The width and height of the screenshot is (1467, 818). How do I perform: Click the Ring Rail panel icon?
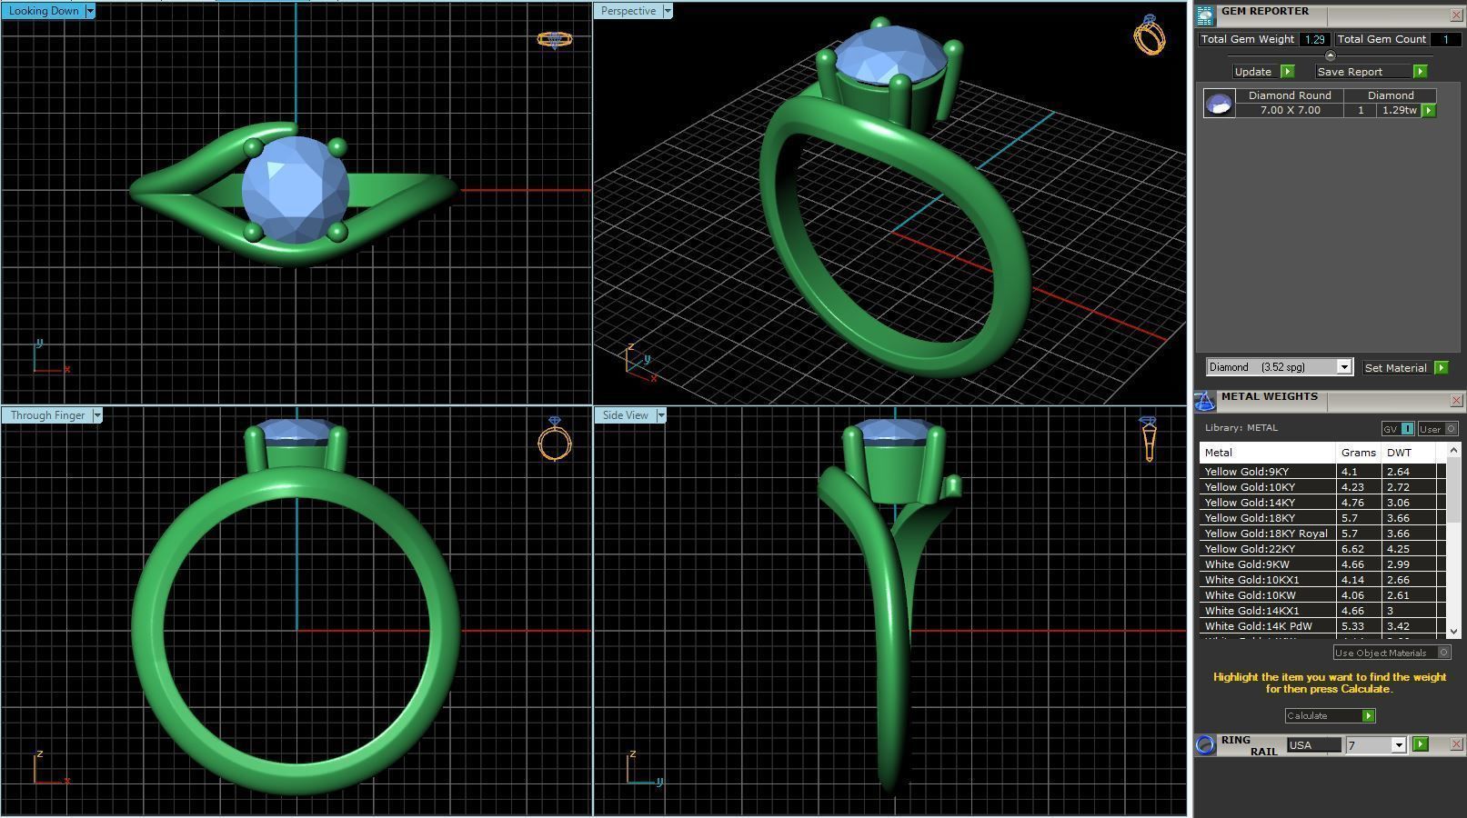[1205, 745]
